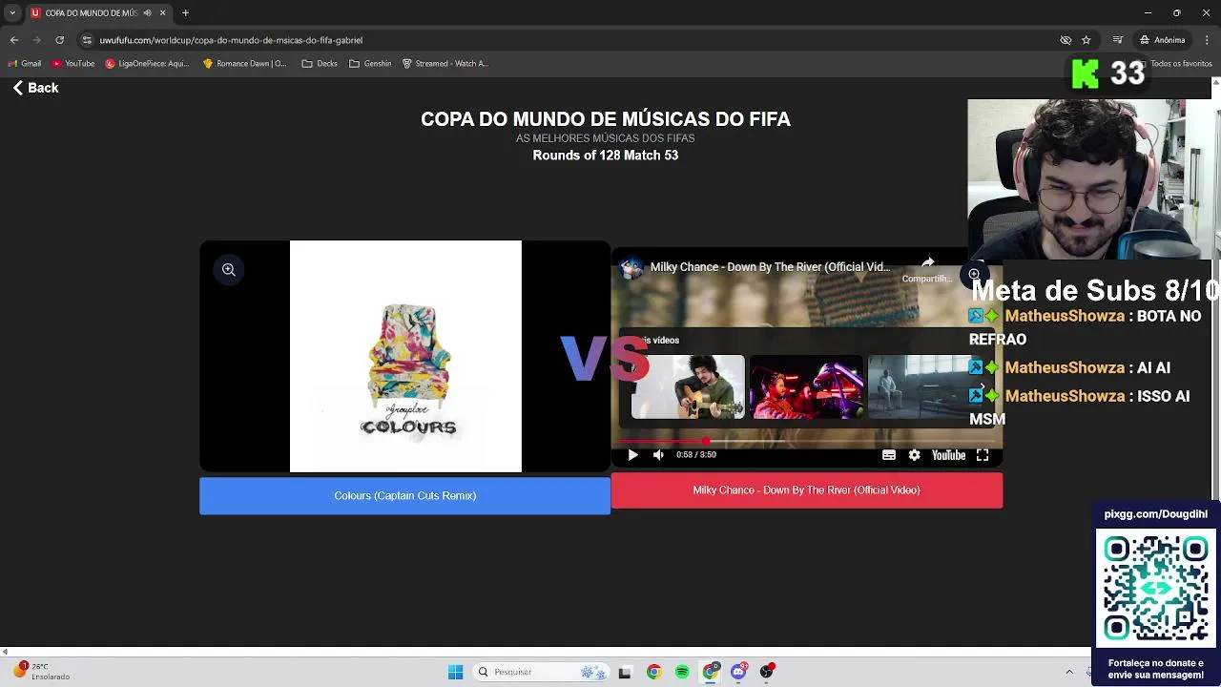Viewport: 1221px width, 687px height.
Task: Show next suggested videos with chevron
Action: click(983, 387)
